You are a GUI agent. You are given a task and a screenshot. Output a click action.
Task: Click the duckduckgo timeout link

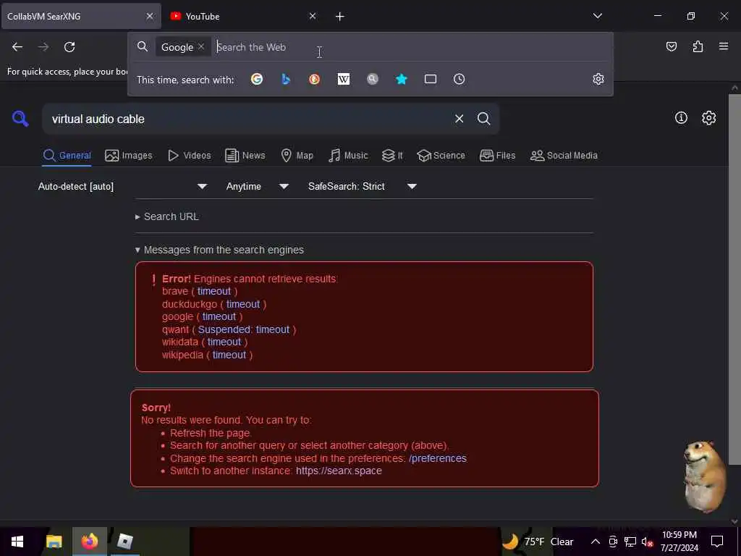[243, 304]
